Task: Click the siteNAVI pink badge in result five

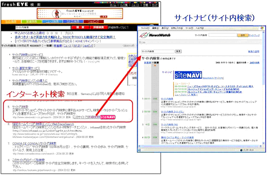Action: tap(108, 117)
